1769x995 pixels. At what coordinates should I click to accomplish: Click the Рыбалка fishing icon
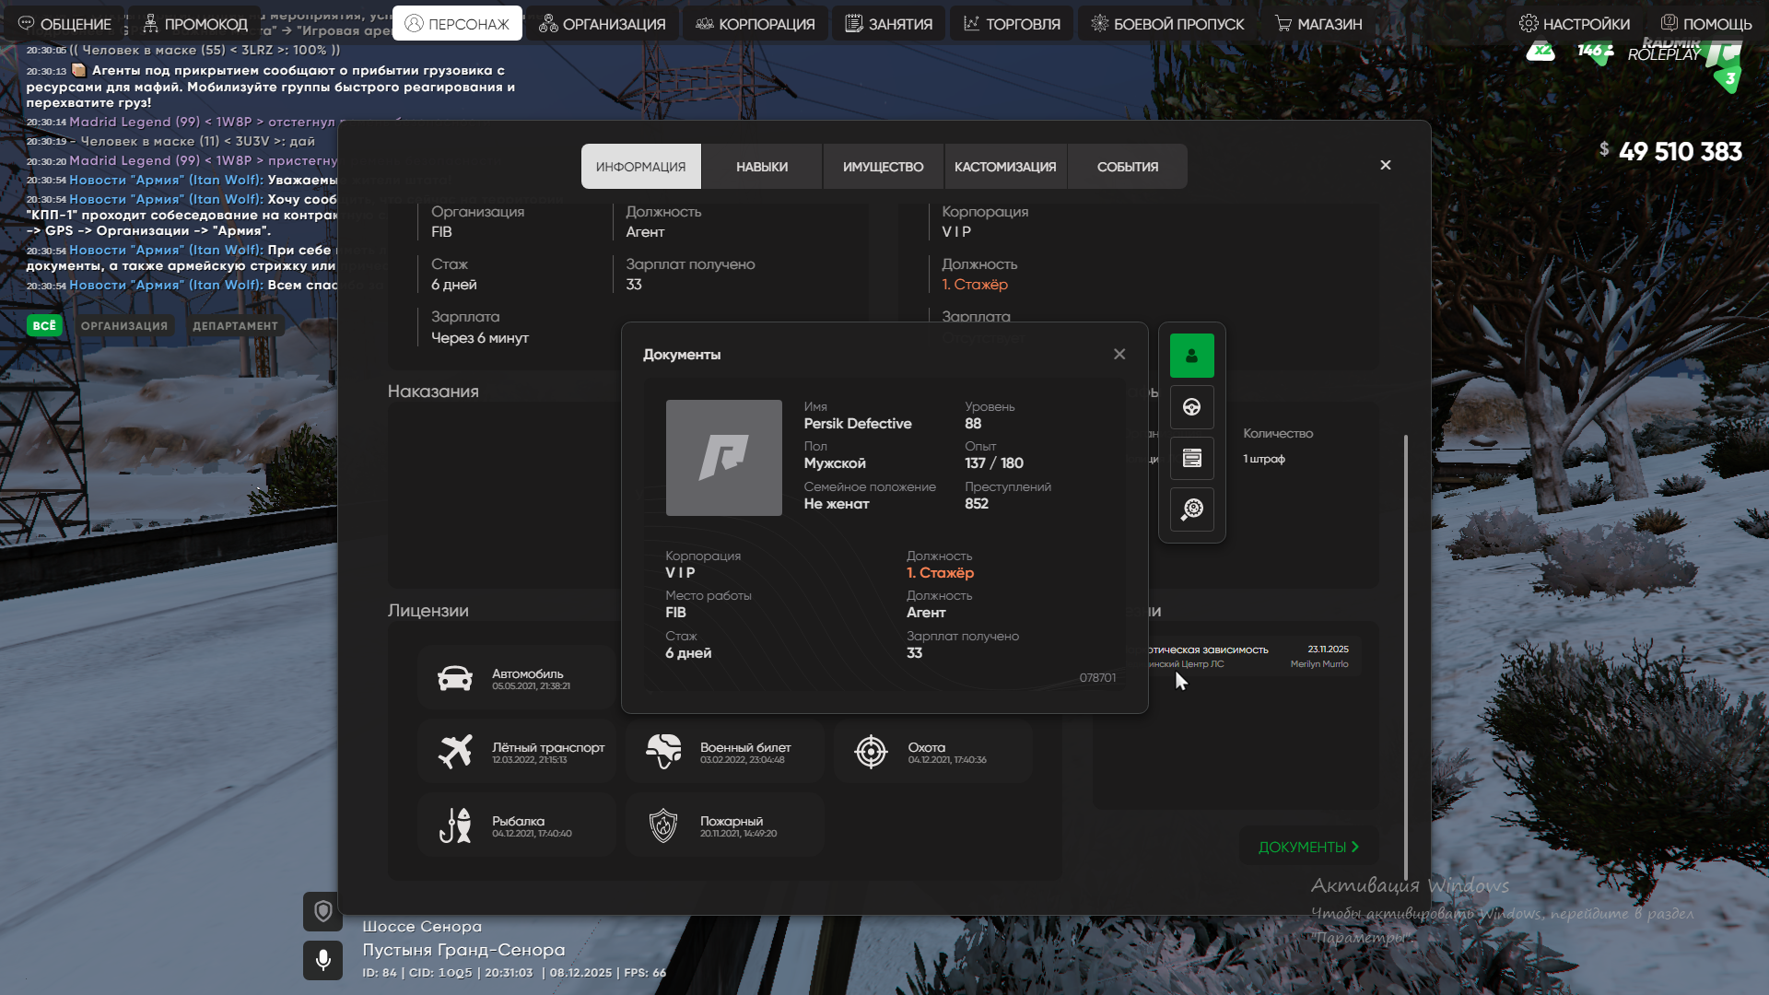[x=455, y=825]
